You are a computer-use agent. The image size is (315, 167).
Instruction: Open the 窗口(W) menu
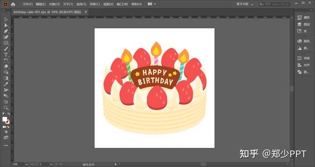[122, 4]
